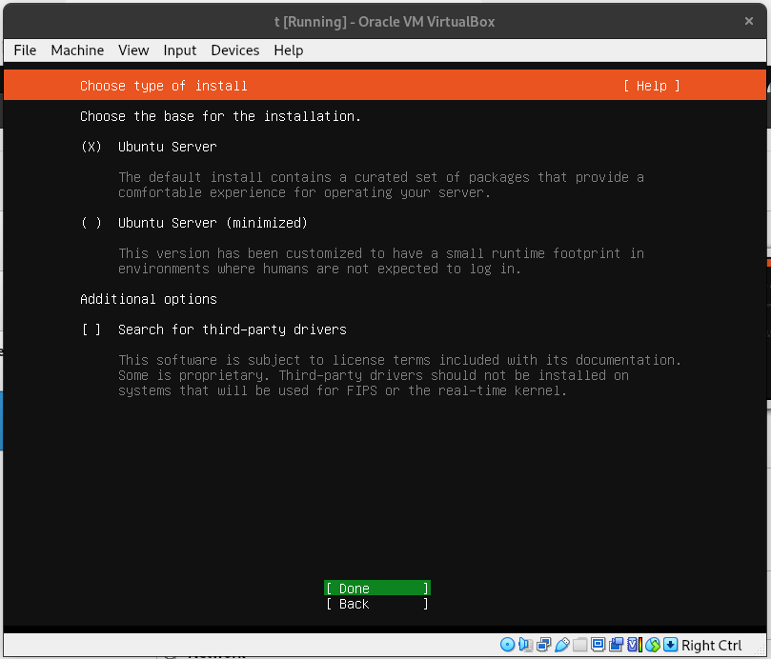Open the optical drives status icon

(x=507, y=645)
